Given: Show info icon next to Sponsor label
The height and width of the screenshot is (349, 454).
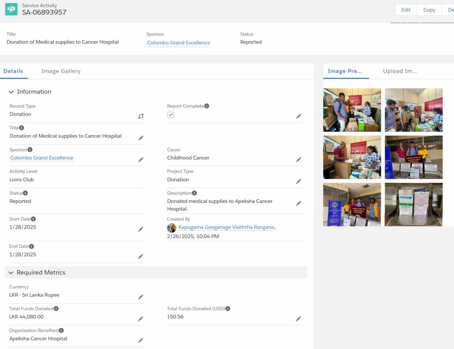Looking at the screenshot, I should 30,150.
